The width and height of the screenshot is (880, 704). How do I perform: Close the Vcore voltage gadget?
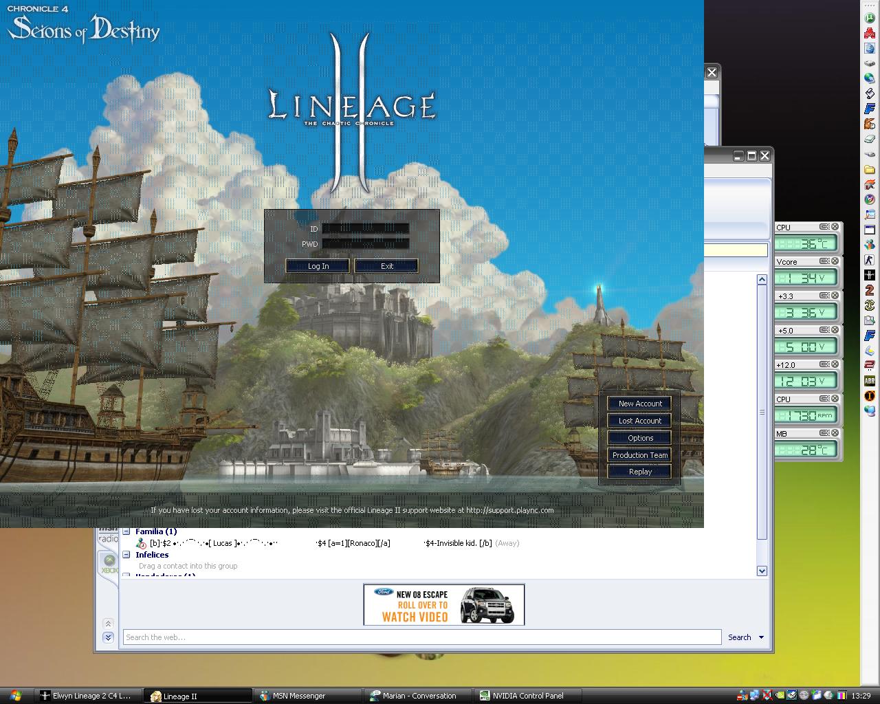pyautogui.click(x=835, y=261)
